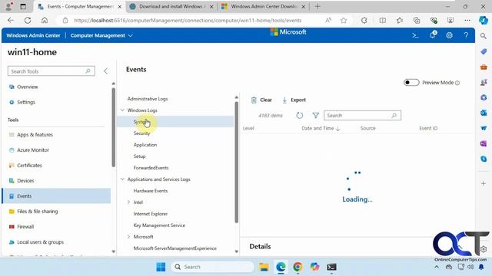Click the events Search box
Image resolution: width=492 pixels, height=276 pixels.
click(x=362, y=116)
